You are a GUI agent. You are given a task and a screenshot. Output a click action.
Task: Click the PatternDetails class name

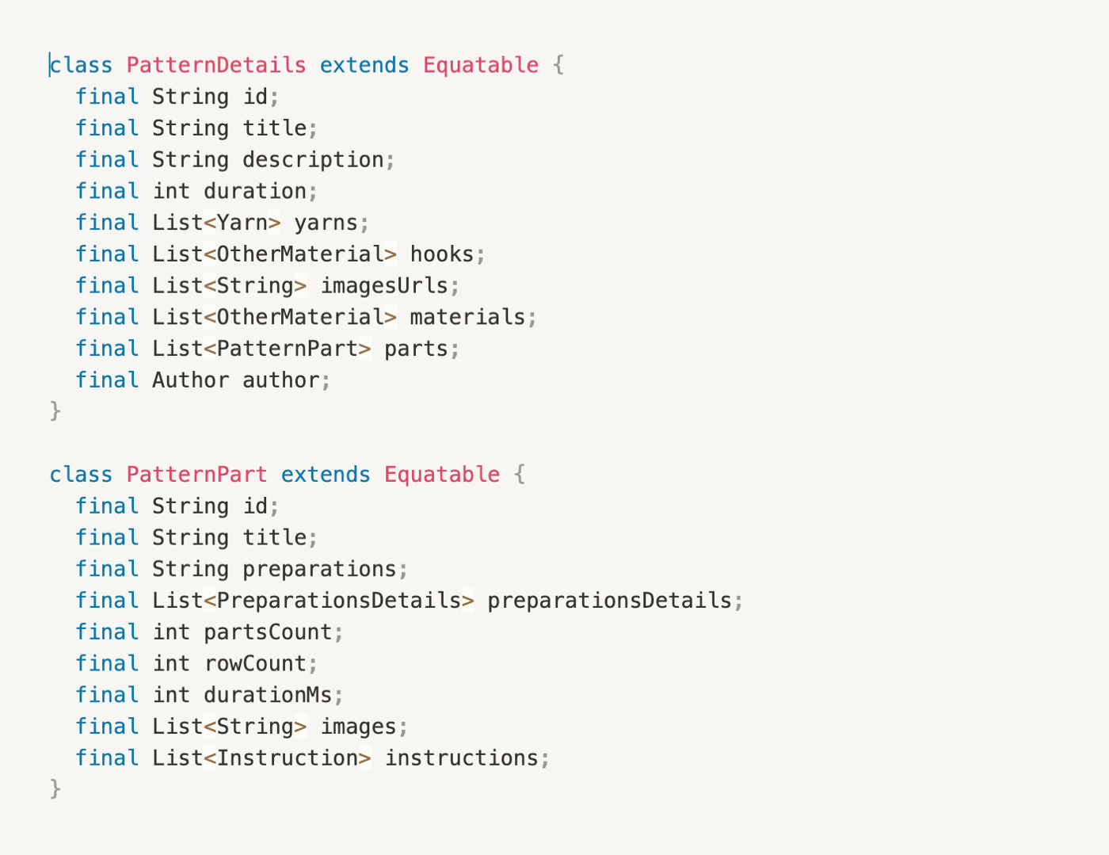(x=216, y=65)
